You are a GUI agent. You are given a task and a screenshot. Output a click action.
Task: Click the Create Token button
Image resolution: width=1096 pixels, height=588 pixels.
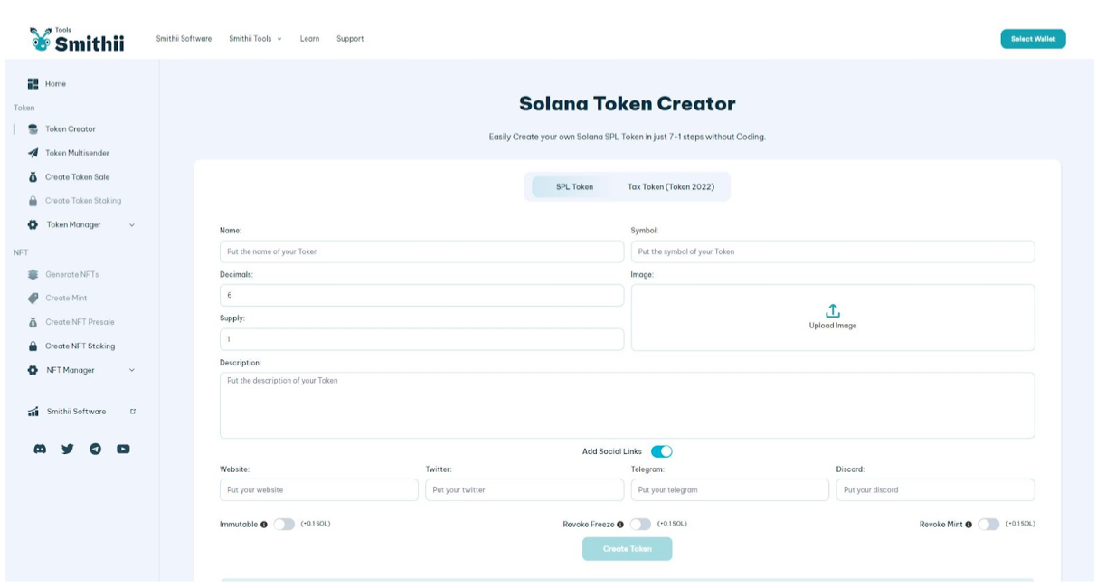tap(627, 549)
